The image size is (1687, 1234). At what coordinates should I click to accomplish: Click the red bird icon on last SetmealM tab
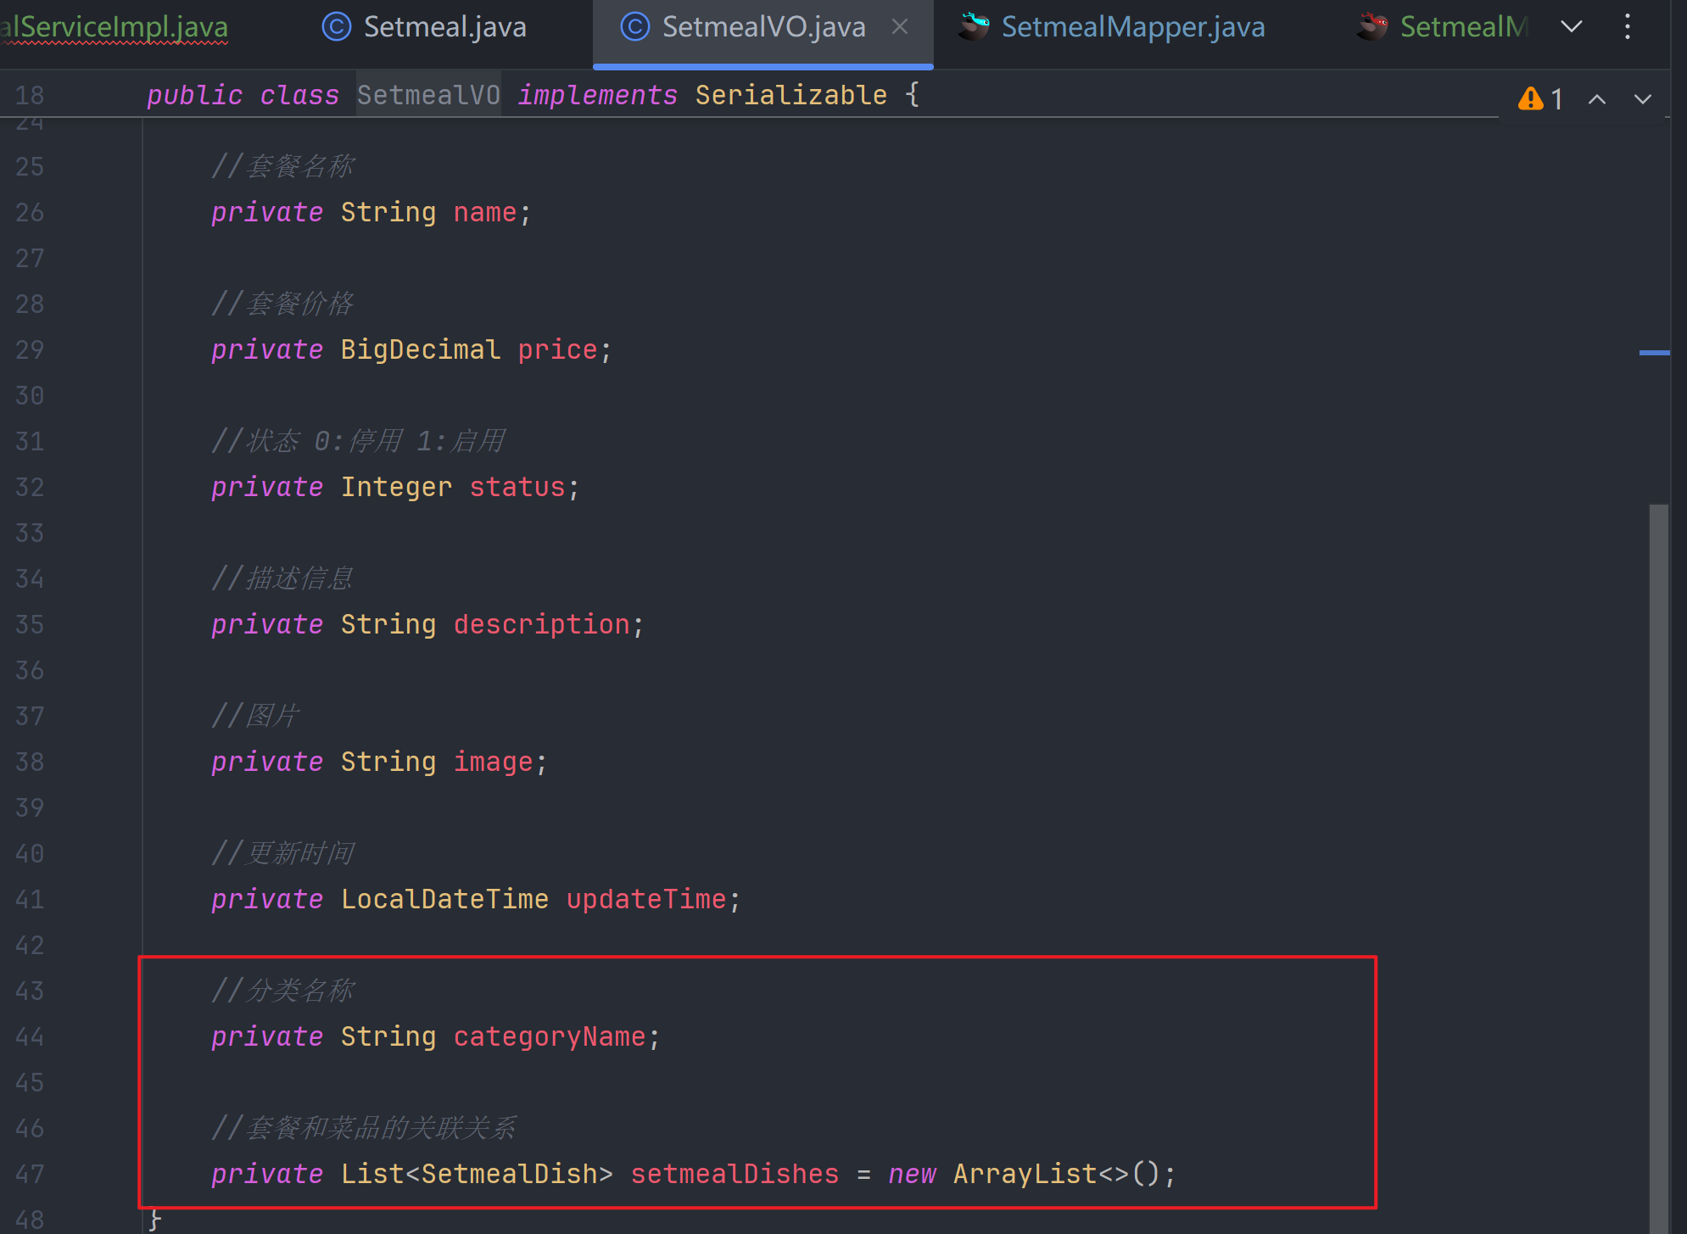1371,27
